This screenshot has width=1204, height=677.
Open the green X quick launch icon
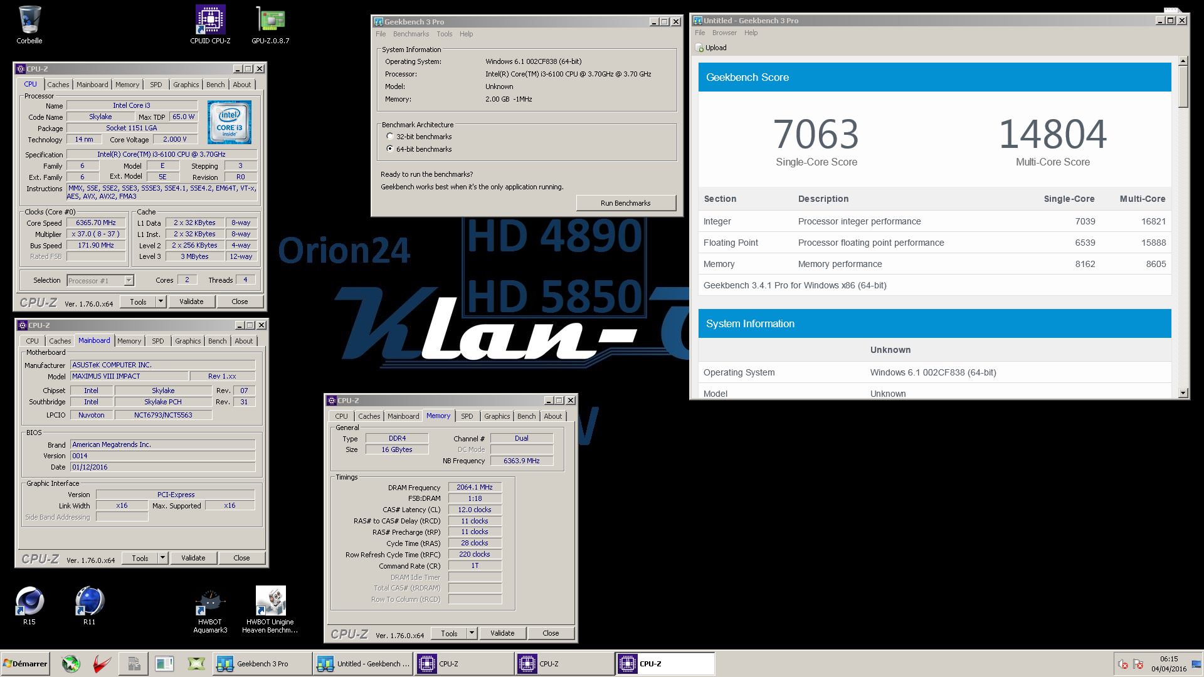coord(196,664)
